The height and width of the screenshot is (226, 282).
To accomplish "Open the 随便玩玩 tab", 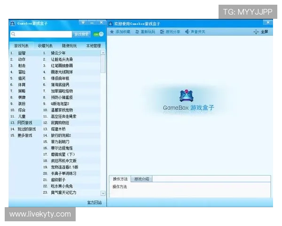I will [x=69, y=46].
